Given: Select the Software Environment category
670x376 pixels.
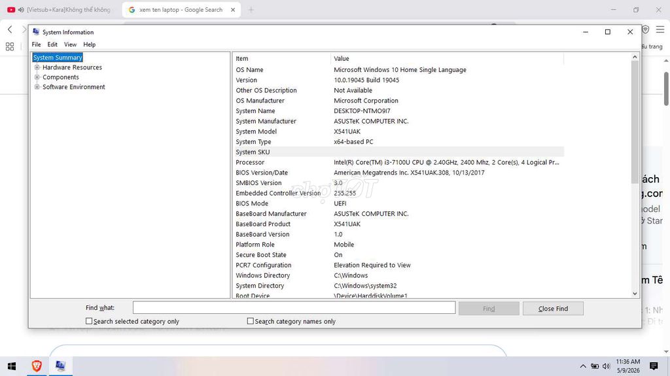Looking at the screenshot, I should click(x=73, y=87).
